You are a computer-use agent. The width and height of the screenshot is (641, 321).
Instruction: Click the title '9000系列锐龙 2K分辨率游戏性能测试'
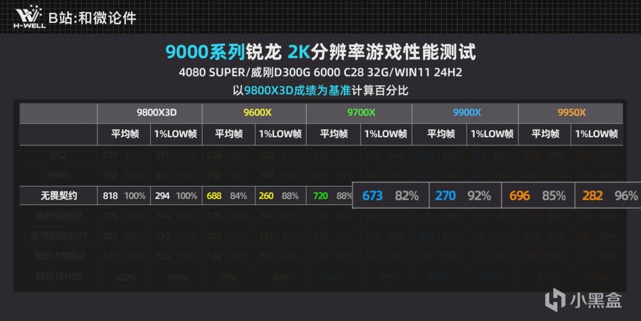tap(320, 52)
